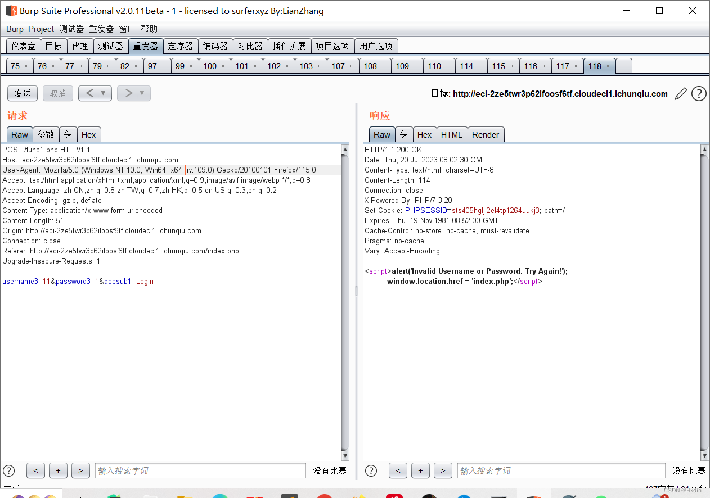Select the response Render tab
Screen dimensions: 710x498
tap(486, 134)
